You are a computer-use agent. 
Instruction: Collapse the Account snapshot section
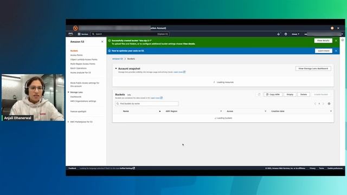[116, 69]
